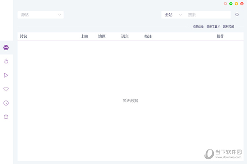
Task: Open the player triangle icon
Action: 6,75
